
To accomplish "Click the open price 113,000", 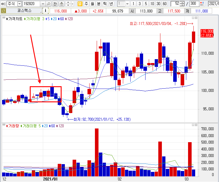I will point(146,11).
